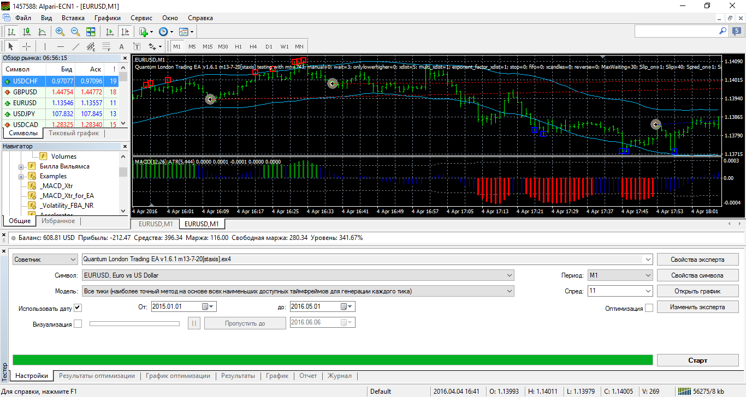
Task: Enable the Оптимизация checkbox
Action: pos(649,308)
